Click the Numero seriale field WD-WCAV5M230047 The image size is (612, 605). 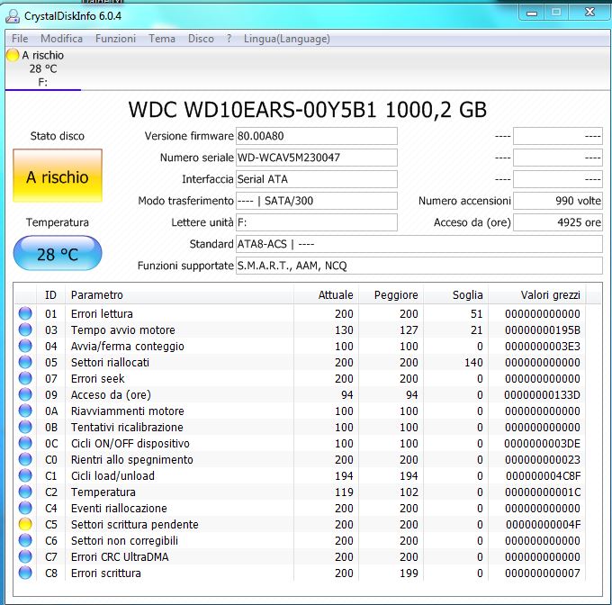317,158
